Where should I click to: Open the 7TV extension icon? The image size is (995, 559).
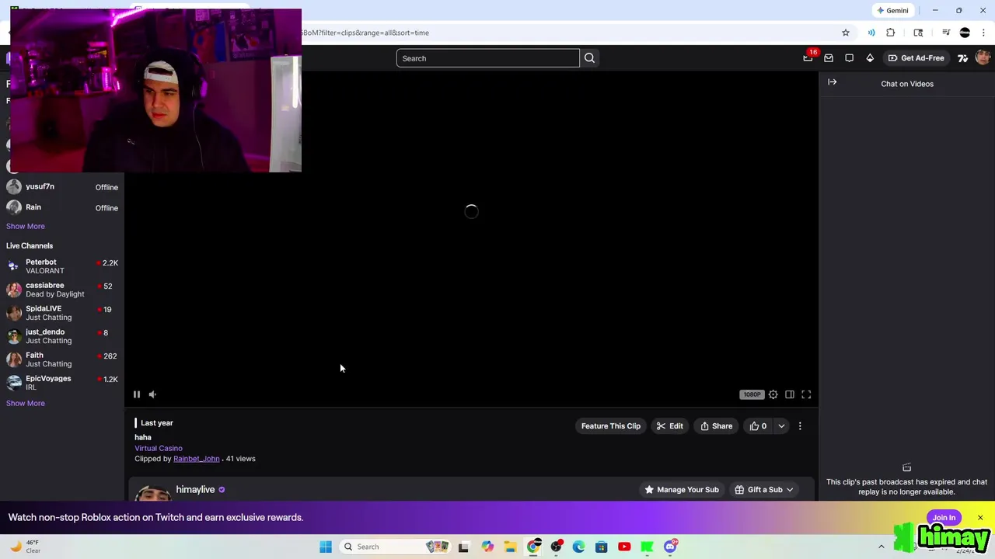click(x=962, y=58)
